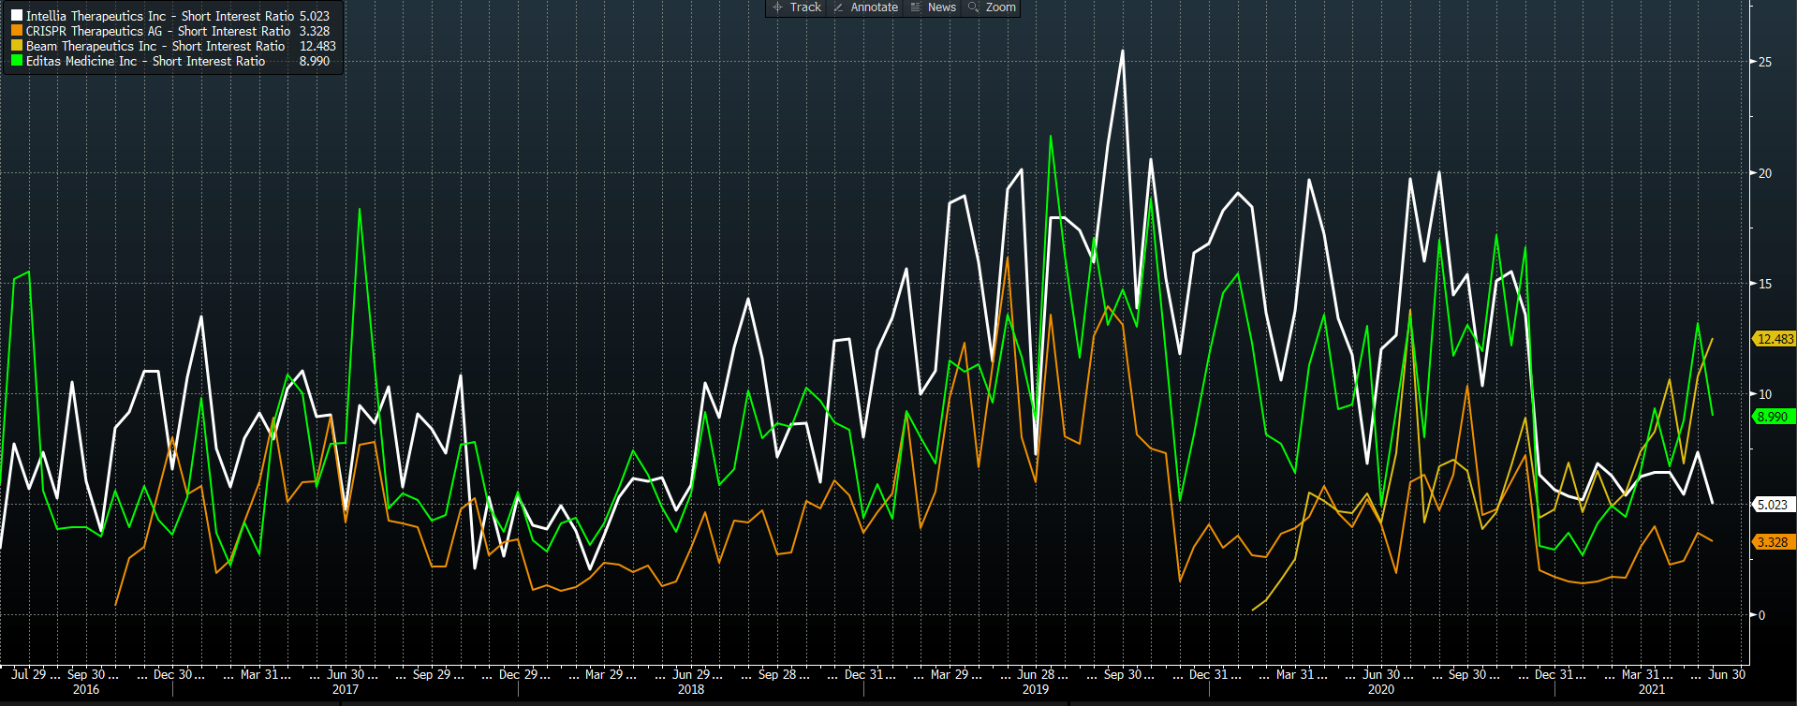Click the white Intellia Therapeutics color swatch
1797x706 pixels.
pos(16,16)
